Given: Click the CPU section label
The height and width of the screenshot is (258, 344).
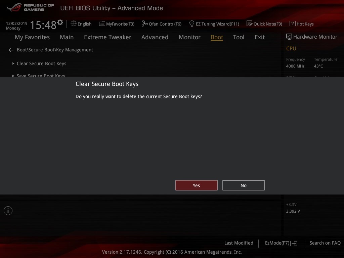Looking at the screenshot, I should (291, 48).
